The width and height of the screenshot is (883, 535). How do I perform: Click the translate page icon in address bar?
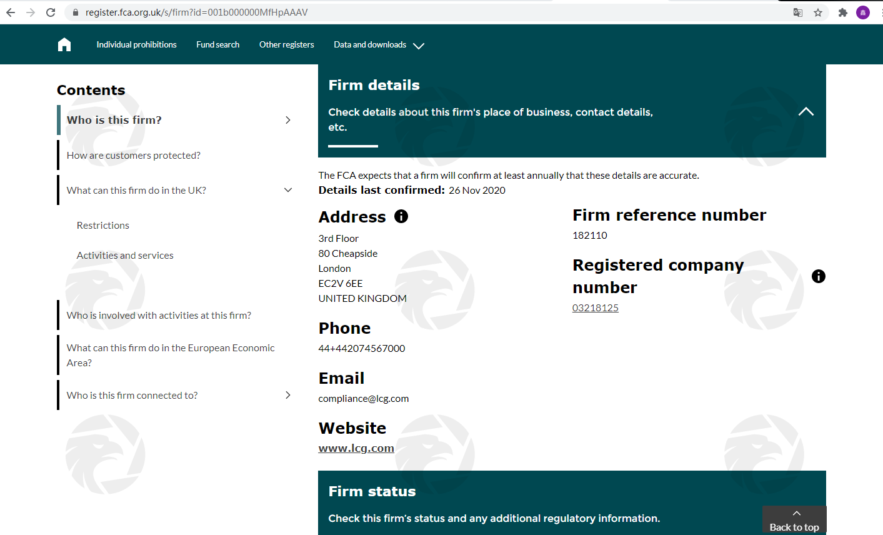tap(798, 12)
